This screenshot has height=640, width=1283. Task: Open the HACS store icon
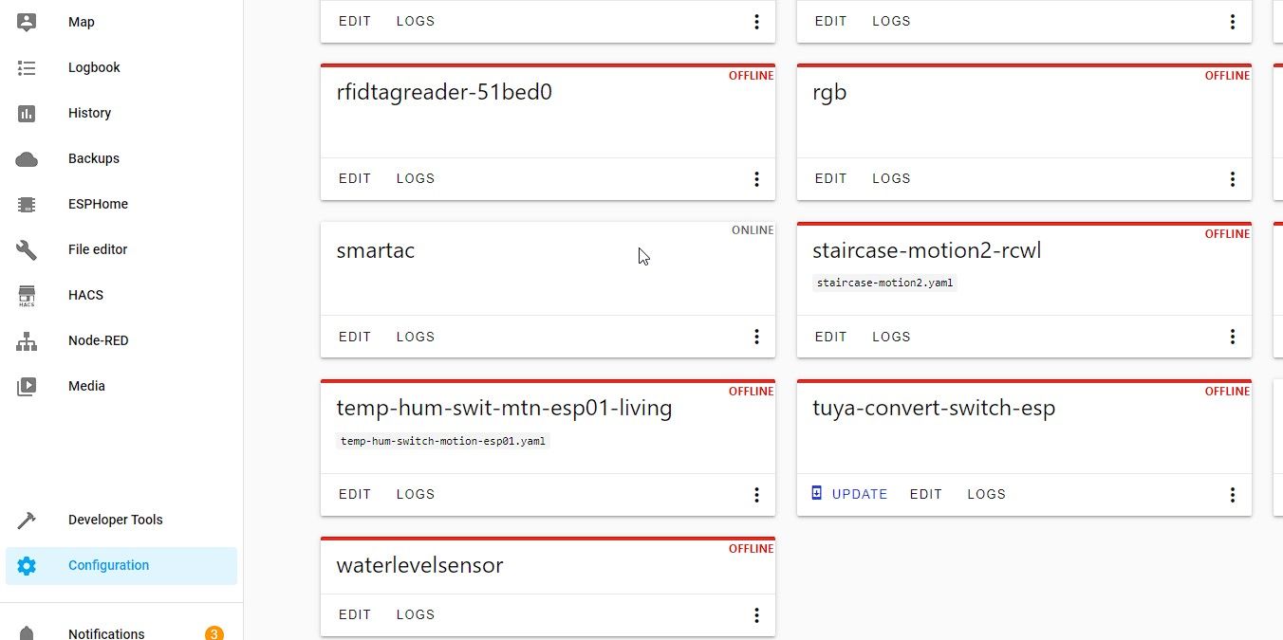pyautogui.click(x=27, y=295)
